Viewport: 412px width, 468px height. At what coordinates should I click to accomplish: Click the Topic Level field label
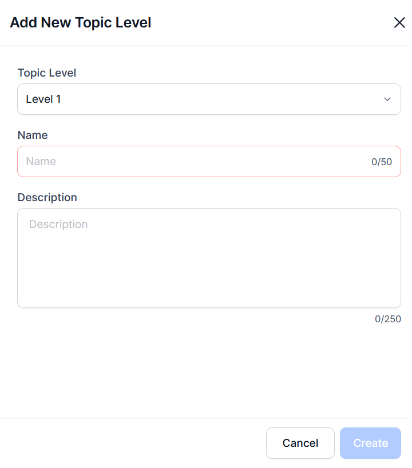[47, 73]
